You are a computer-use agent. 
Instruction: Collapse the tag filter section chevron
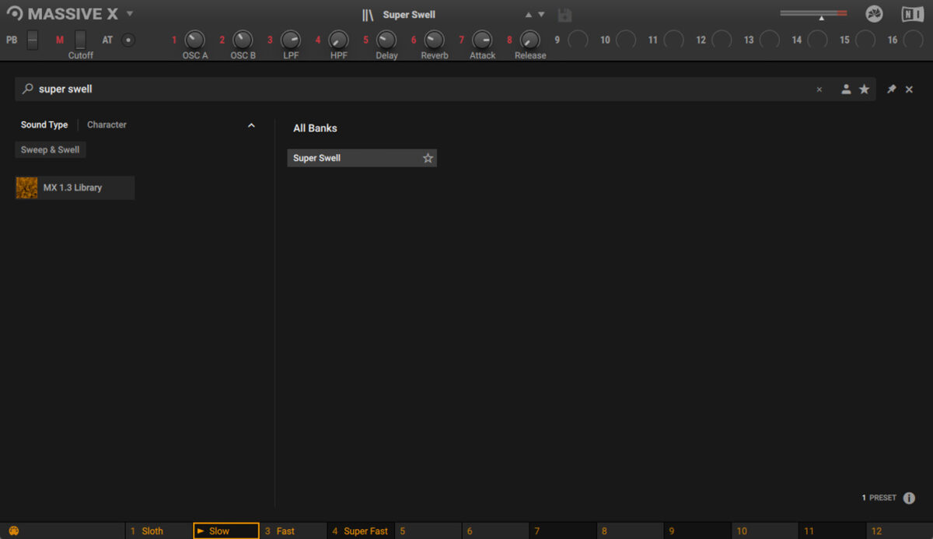coord(251,125)
